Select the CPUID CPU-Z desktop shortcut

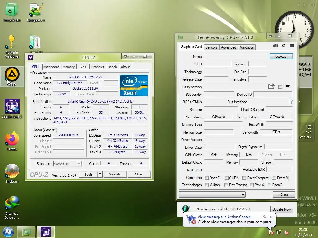[x=12, y=109]
